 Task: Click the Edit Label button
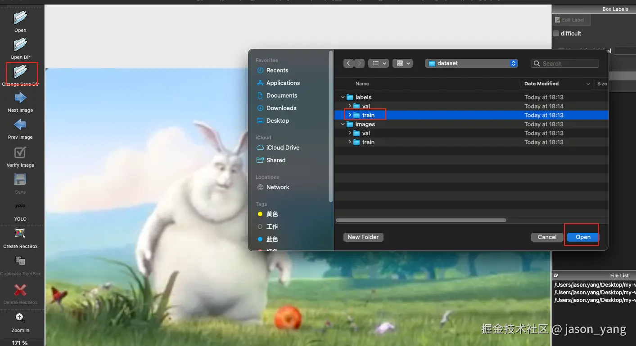572,20
